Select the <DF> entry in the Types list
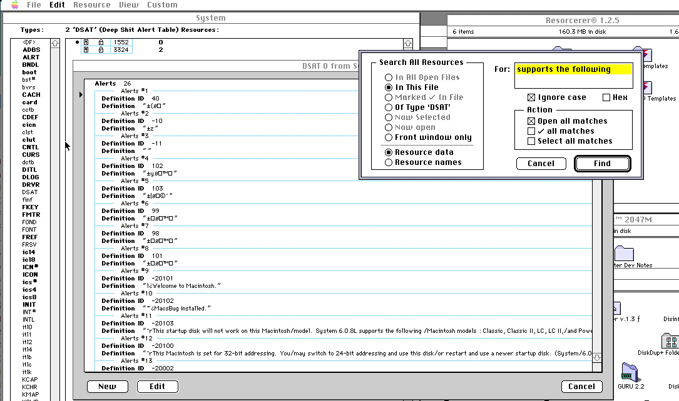 click(29, 42)
